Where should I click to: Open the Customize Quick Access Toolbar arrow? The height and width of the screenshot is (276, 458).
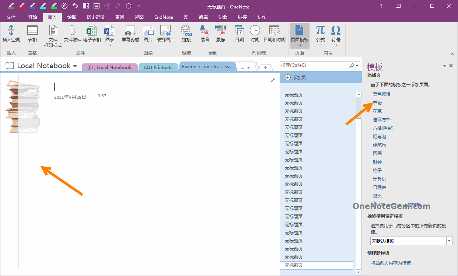coord(139,6)
